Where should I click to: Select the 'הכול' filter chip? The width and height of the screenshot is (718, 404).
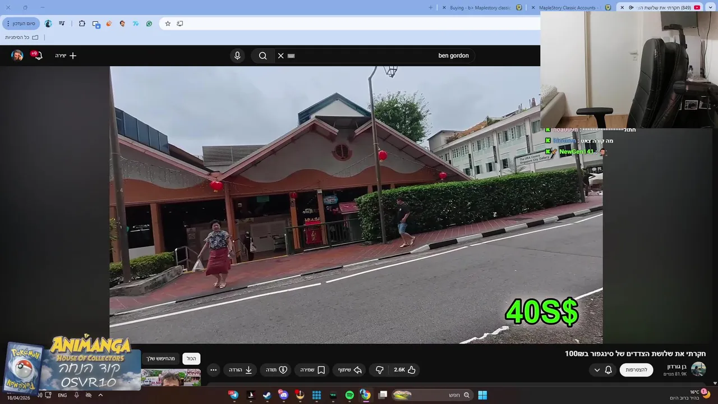point(191,359)
